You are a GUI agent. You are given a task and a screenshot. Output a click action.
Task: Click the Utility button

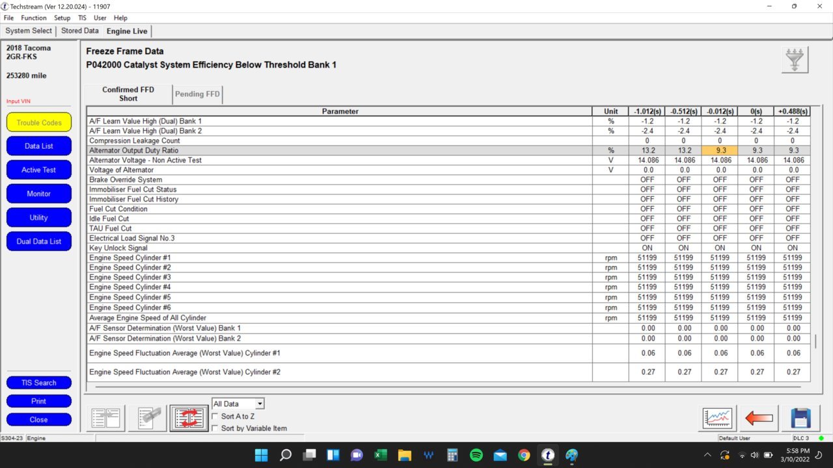[39, 217]
